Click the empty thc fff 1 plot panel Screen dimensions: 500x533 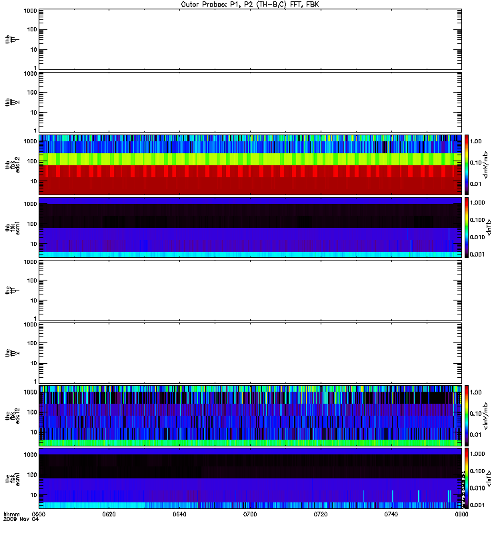point(251,290)
